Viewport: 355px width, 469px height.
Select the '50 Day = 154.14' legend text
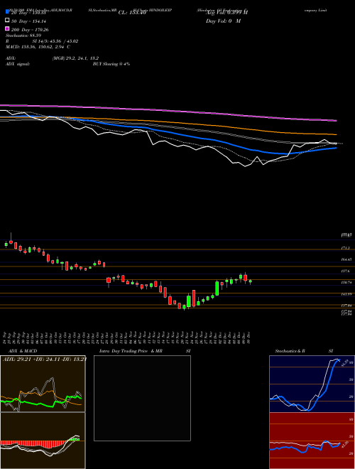(29, 21)
